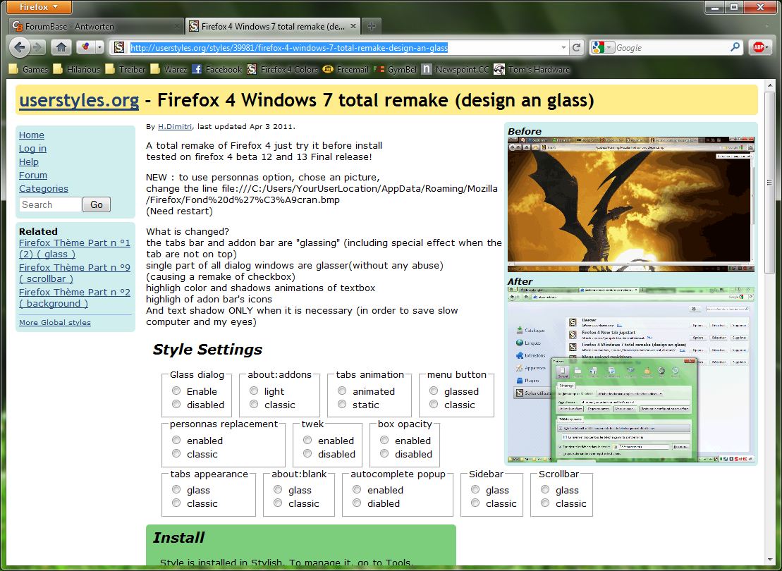This screenshot has height=571, width=782.
Task: Select tabs appearance classic option
Action: [176, 503]
